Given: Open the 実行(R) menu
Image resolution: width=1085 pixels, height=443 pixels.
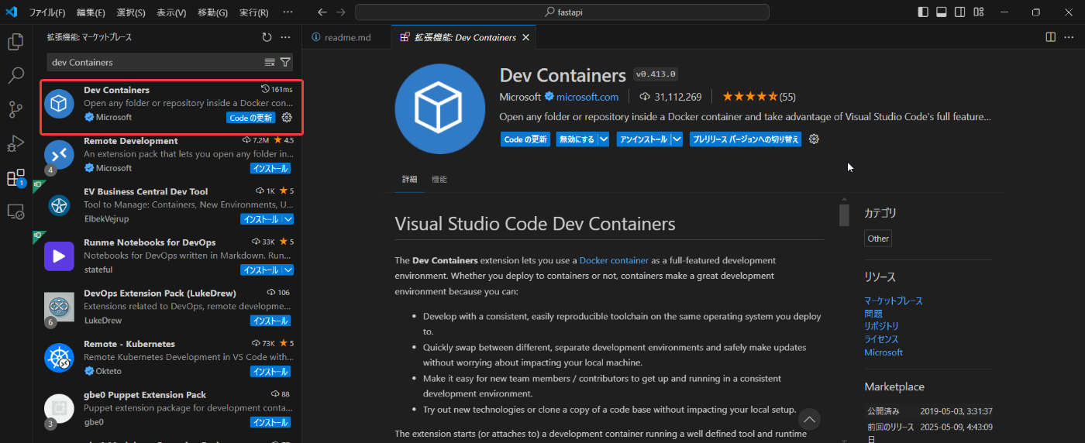Looking at the screenshot, I should (253, 12).
